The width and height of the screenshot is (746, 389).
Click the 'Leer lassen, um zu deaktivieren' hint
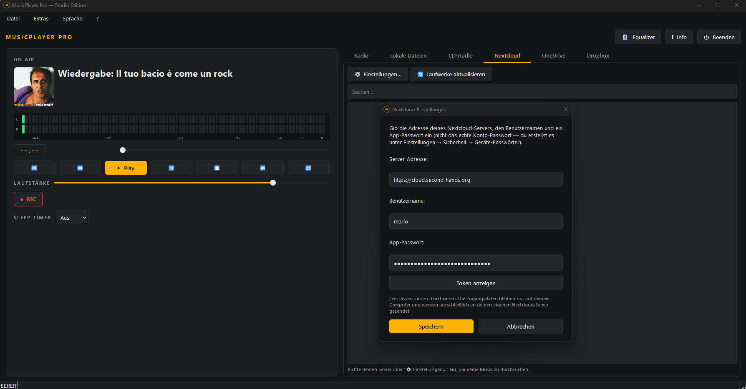point(469,305)
